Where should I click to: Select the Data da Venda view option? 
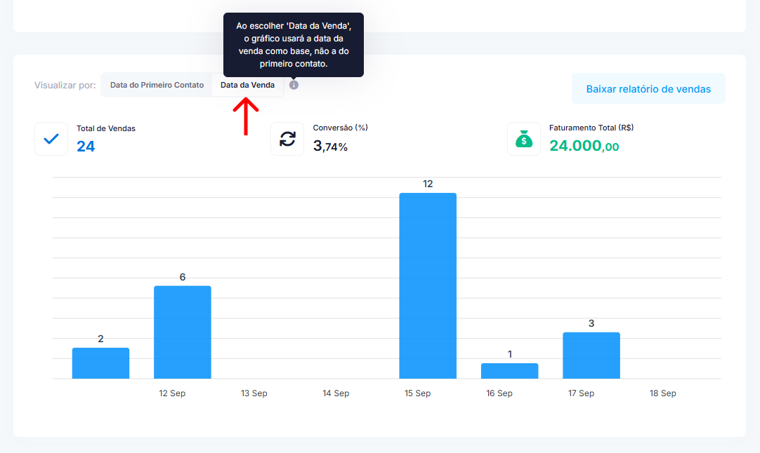click(x=247, y=85)
